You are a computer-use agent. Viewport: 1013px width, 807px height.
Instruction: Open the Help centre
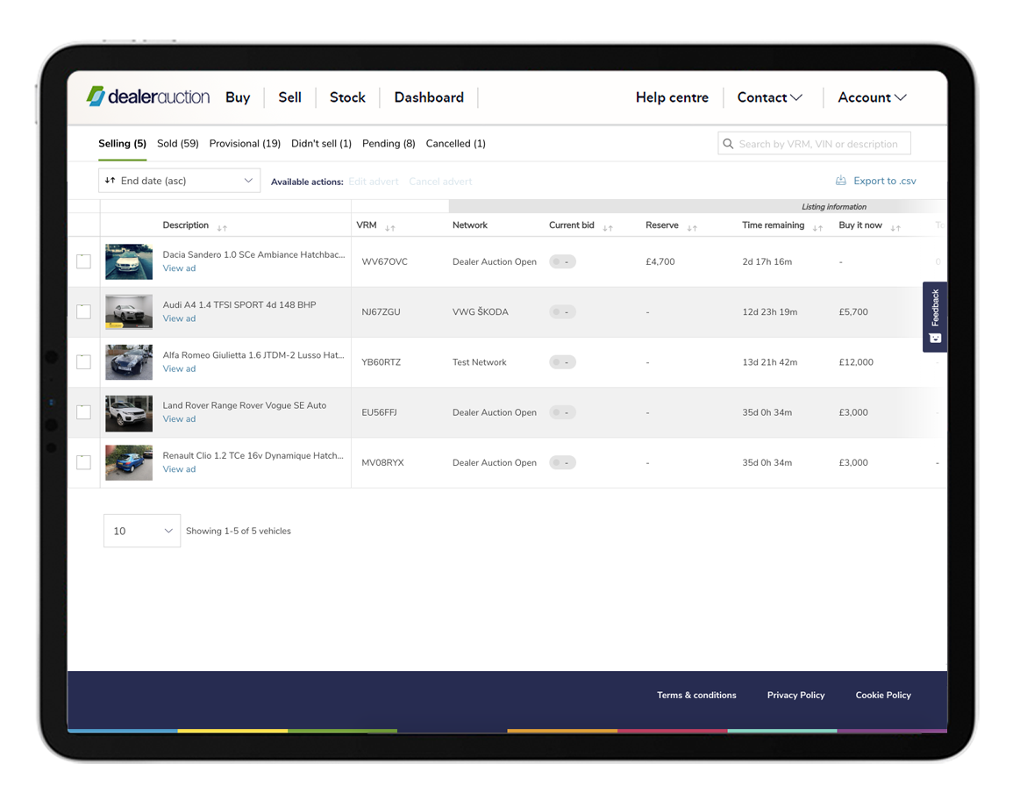tap(672, 97)
